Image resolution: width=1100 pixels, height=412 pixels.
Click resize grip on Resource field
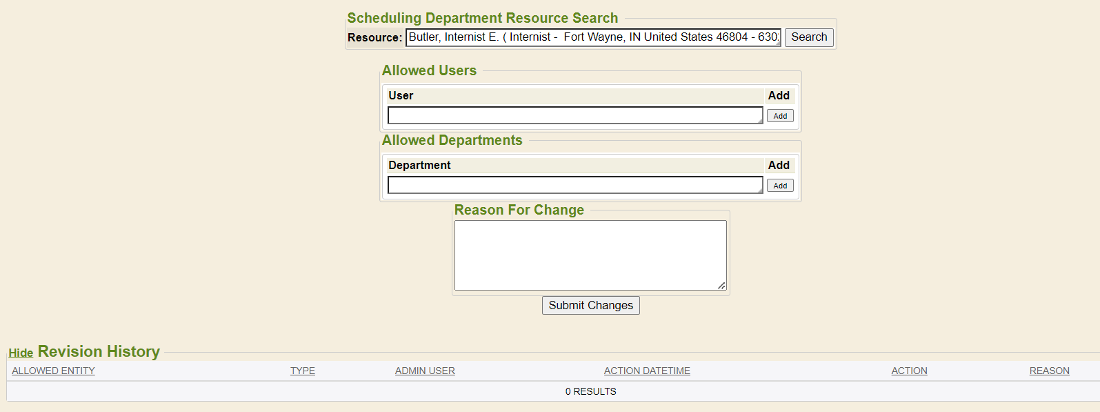click(778, 43)
